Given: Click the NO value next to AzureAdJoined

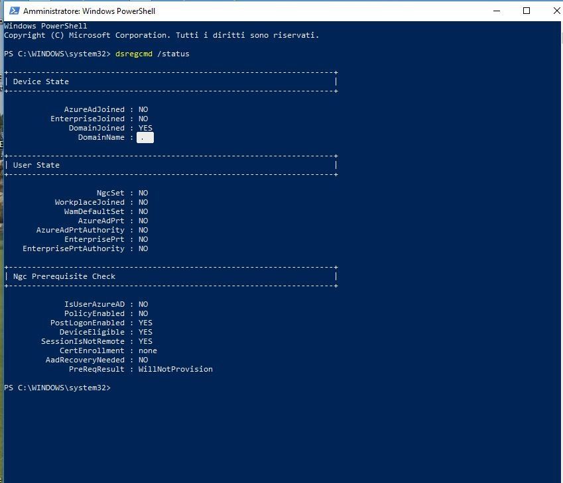Looking at the screenshot, I should 143,109.
